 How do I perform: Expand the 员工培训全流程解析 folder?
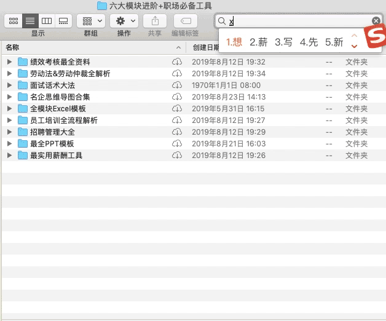(9, 120)
